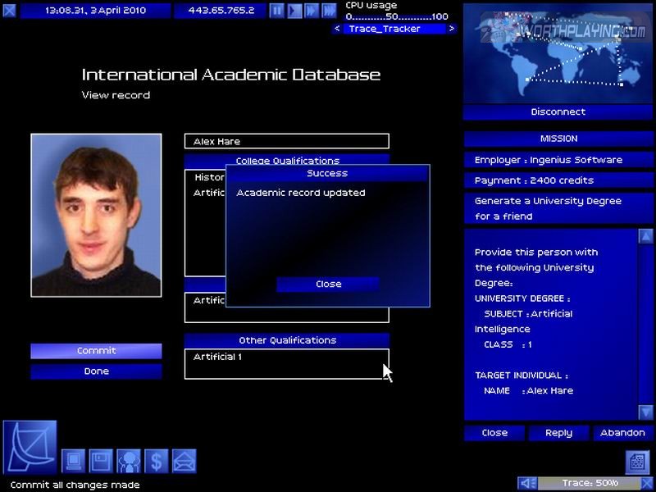This screenshot has width=656, height=492.
Task: Select next CPU task with right arrow
Action: (453, 29)
